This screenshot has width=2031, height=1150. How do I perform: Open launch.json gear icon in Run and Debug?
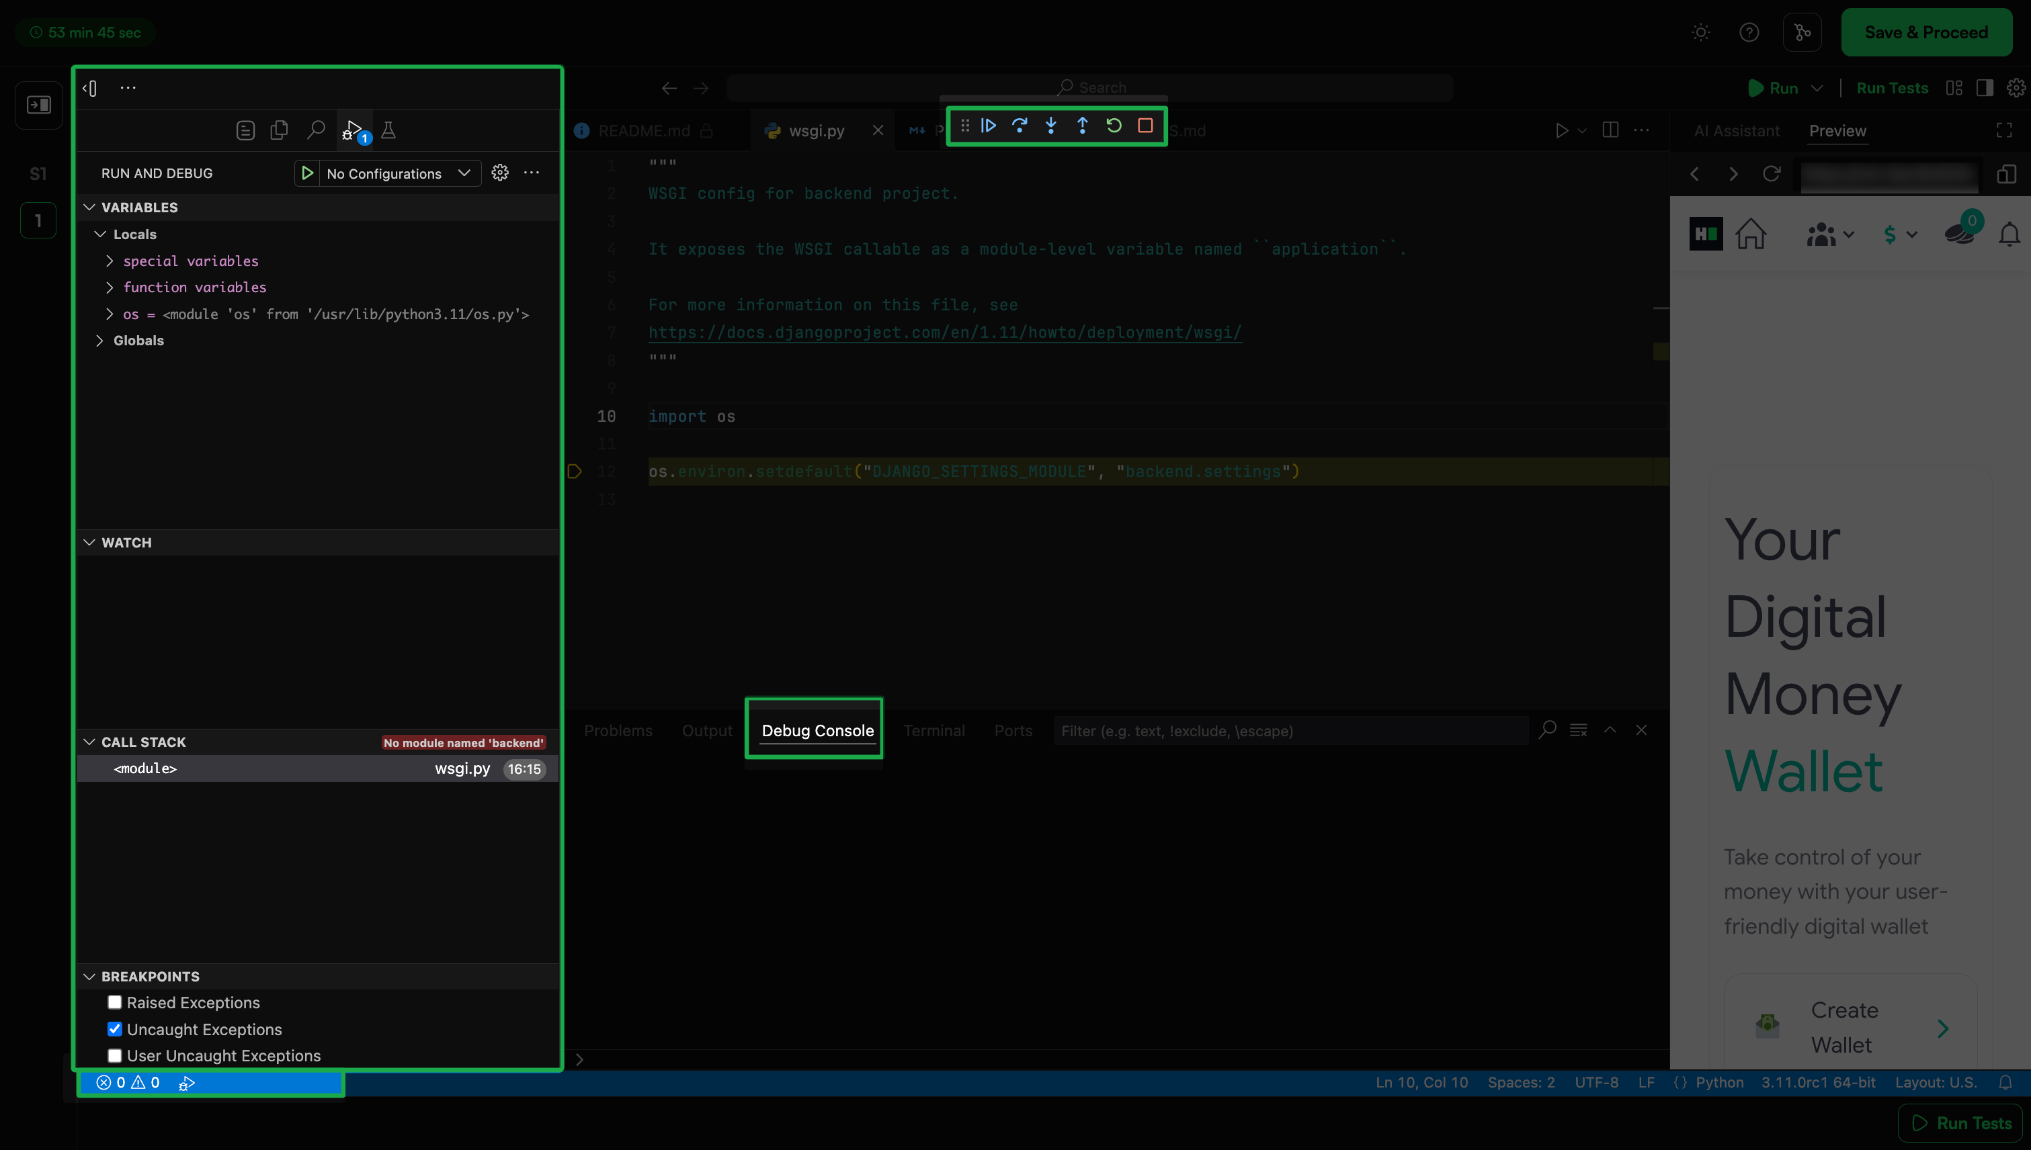pos(500,173)
